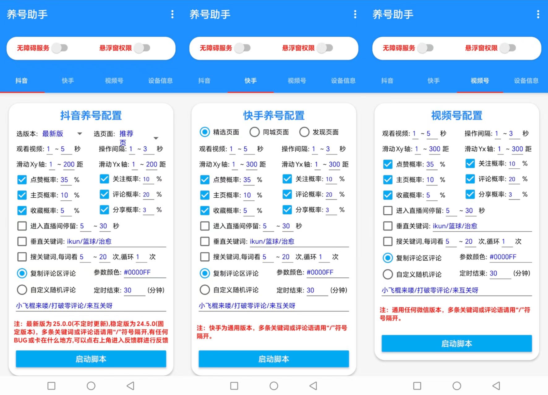Screen dimensions: 548x395
Task: Expand the 选页面 推荐页 dropdown
Action: (139, 137)
